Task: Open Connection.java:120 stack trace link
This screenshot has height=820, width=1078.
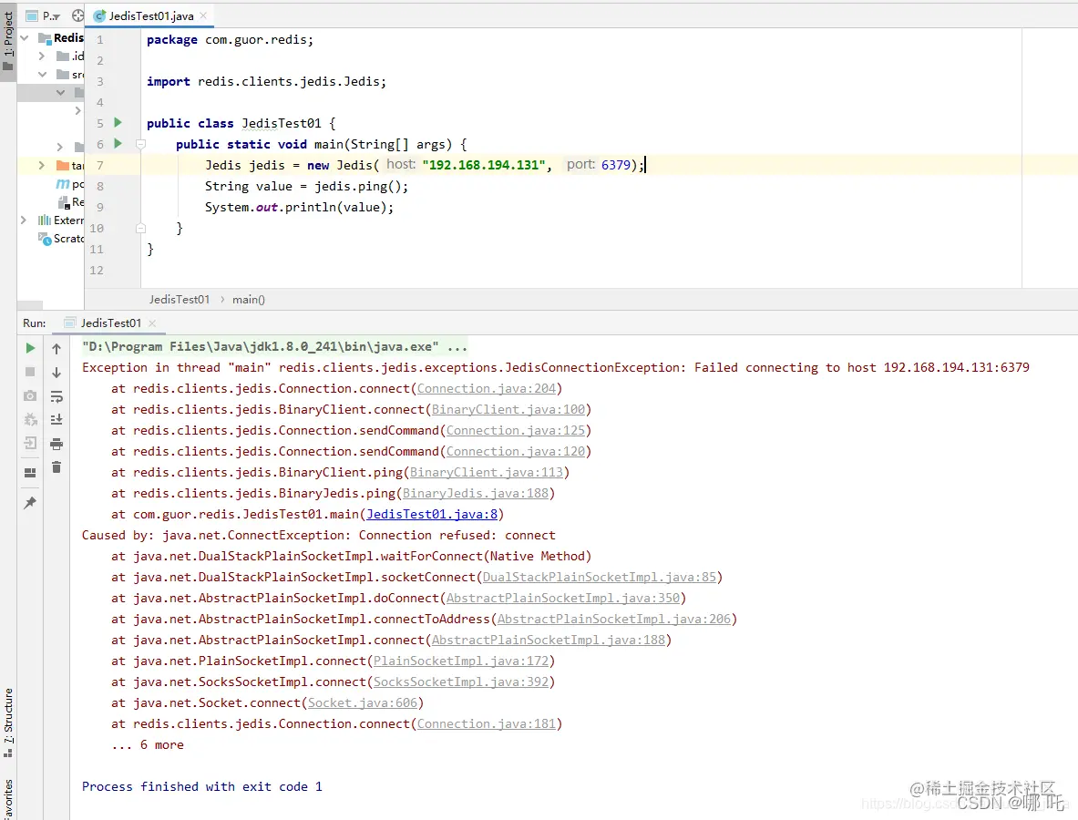Action: [516, 452]
